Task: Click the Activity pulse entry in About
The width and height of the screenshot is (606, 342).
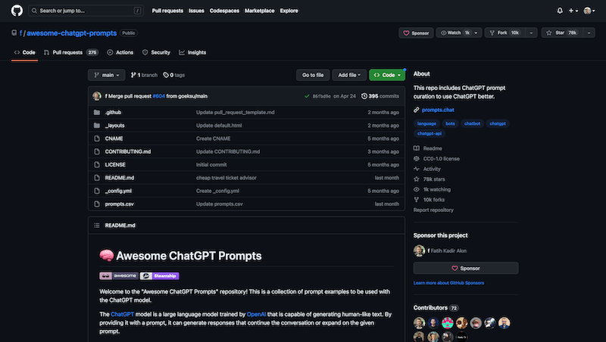Action: pos(431,169)
